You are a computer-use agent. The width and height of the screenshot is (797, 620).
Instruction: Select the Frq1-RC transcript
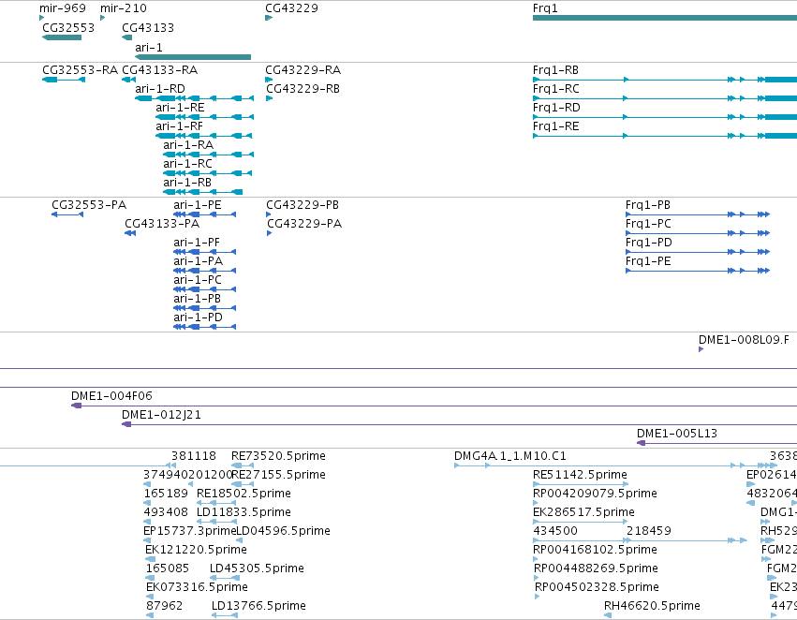665,98
